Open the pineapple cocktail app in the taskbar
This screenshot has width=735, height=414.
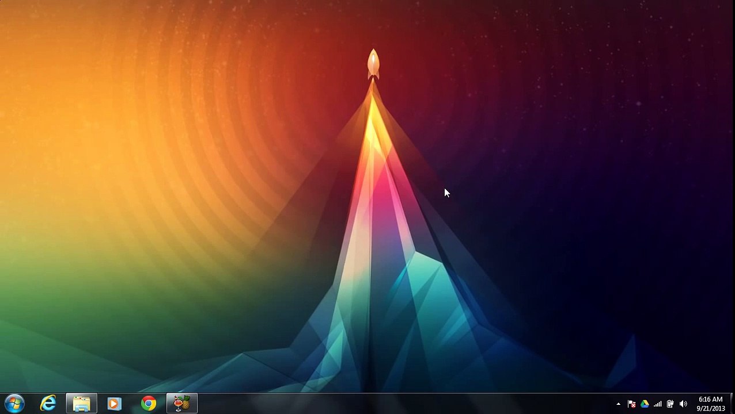pyautogui.click(x=182, y=404)
